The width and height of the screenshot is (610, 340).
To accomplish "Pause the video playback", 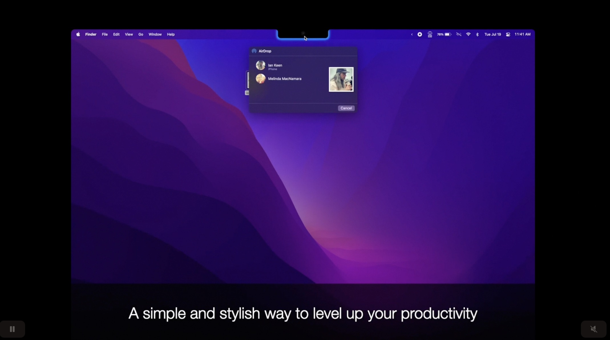I will (x=12, y=329).
